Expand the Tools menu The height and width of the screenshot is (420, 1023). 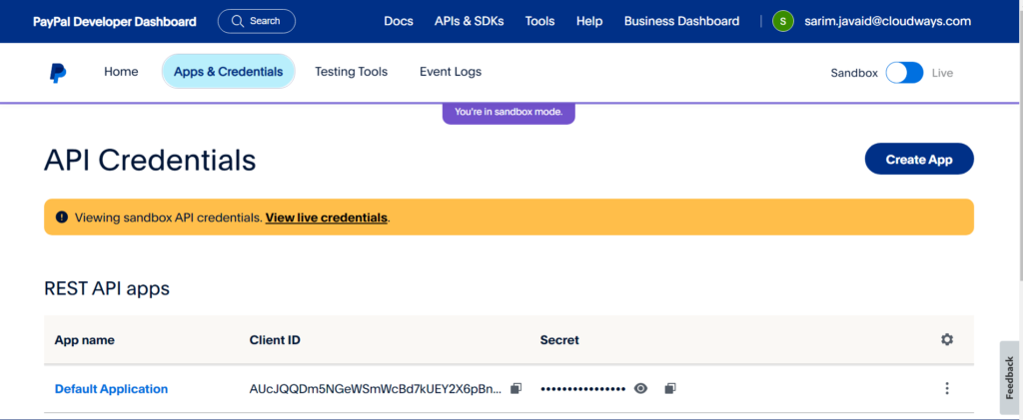coord(539,21)
